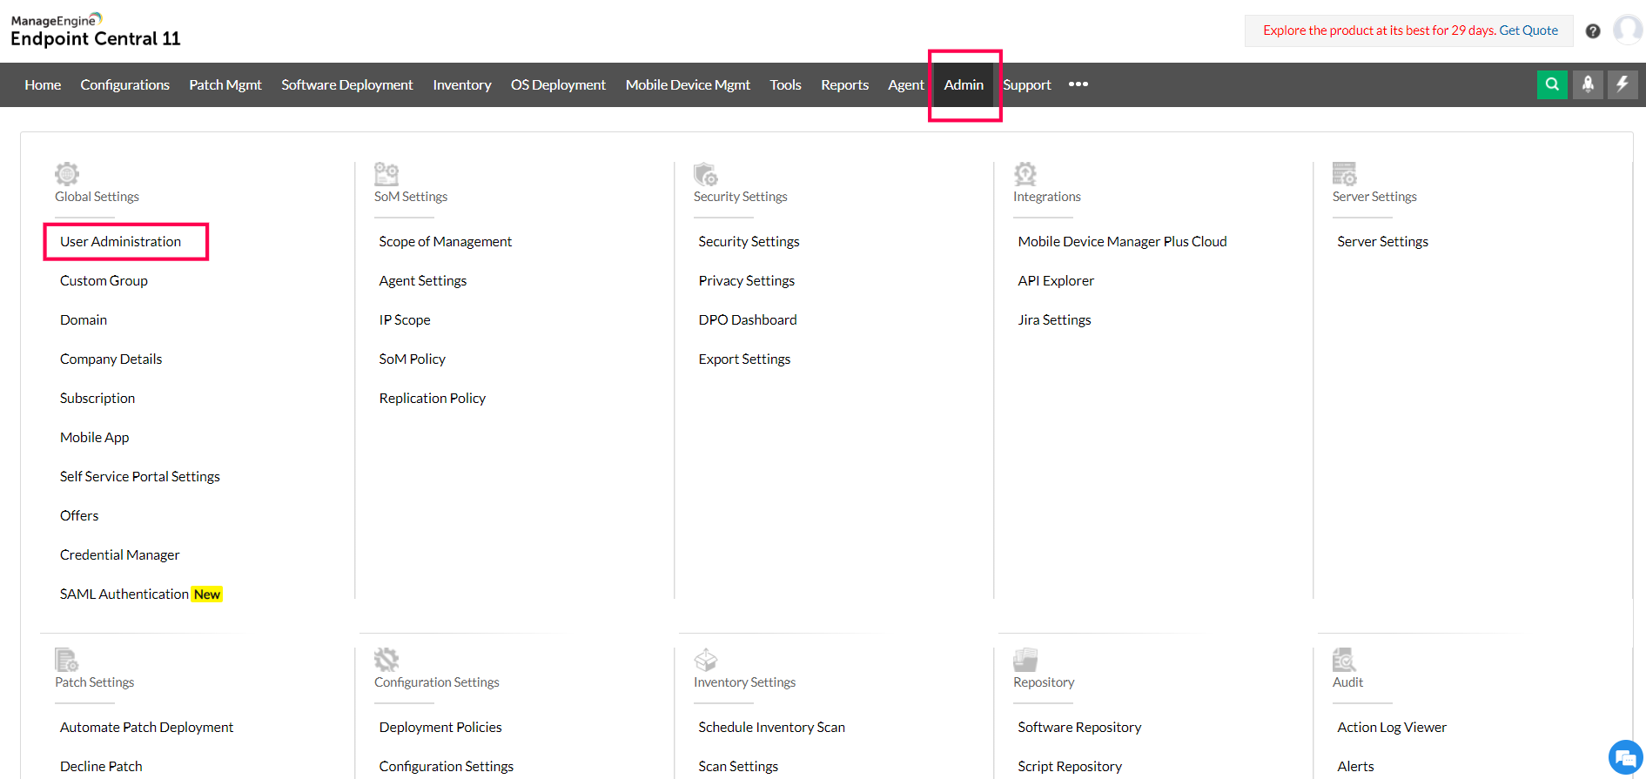Viewport: 1646px width, 779px height.
Task: Click the Patch Settings icon
Action: (x=67, y=659)
